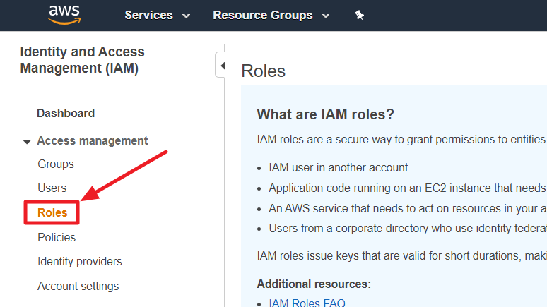Open the IAM Roles FAQ link
The height and width of the screenshot is (307, 547).
(x=307, y=303)
